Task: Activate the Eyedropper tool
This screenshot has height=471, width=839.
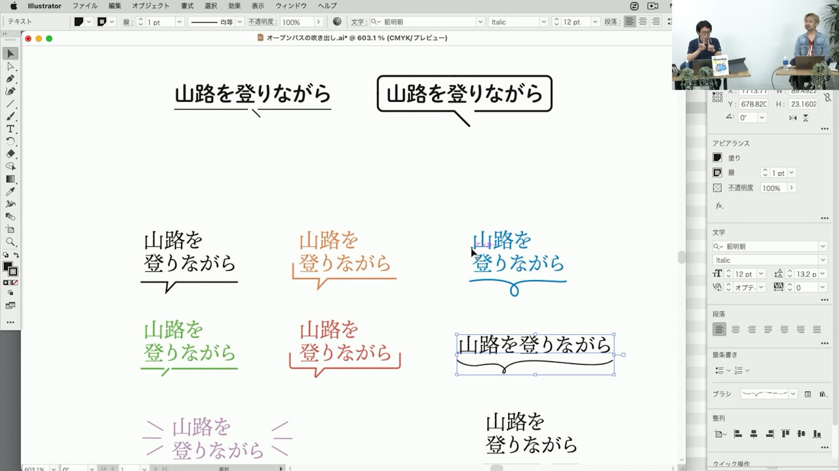Action: 10,192
